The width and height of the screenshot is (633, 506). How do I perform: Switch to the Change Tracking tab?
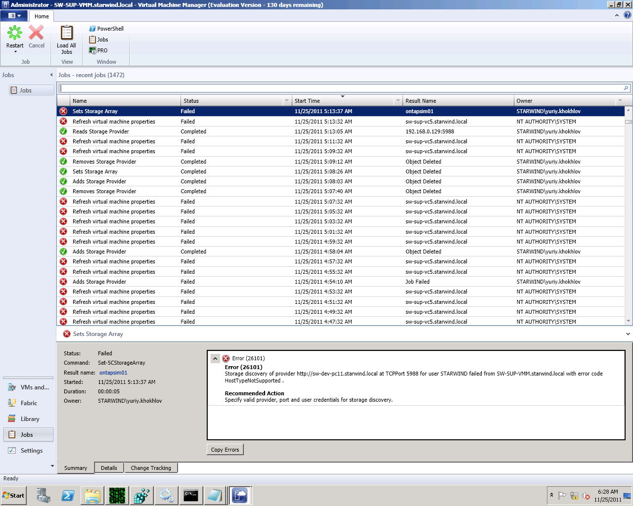pos(151,468)
